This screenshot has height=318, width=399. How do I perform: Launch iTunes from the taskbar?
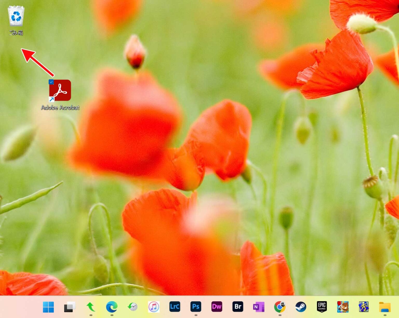pos(154,307)
